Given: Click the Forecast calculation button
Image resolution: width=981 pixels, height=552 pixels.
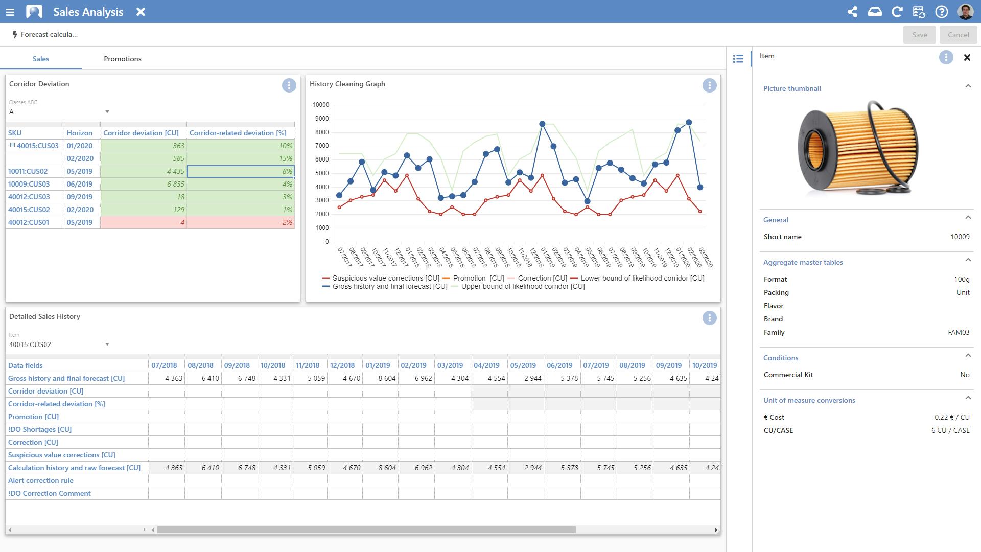Looking at the screenshot, I should [x=45, y=35].
